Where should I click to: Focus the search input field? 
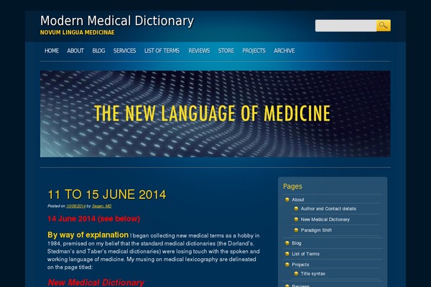346,26
